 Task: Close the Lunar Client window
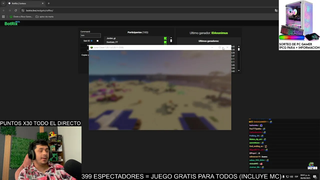click(x=227, y=47)
